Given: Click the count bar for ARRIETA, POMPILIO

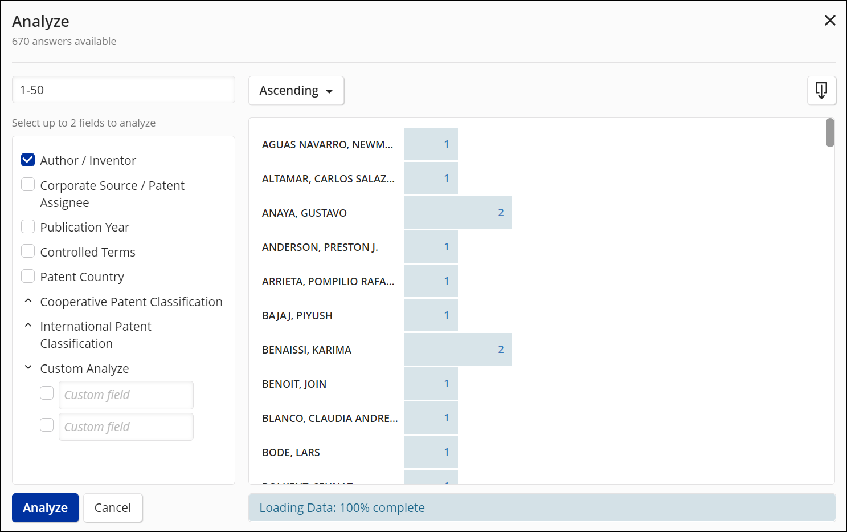Looking at the screenshot, I should [x=431, y=281].
